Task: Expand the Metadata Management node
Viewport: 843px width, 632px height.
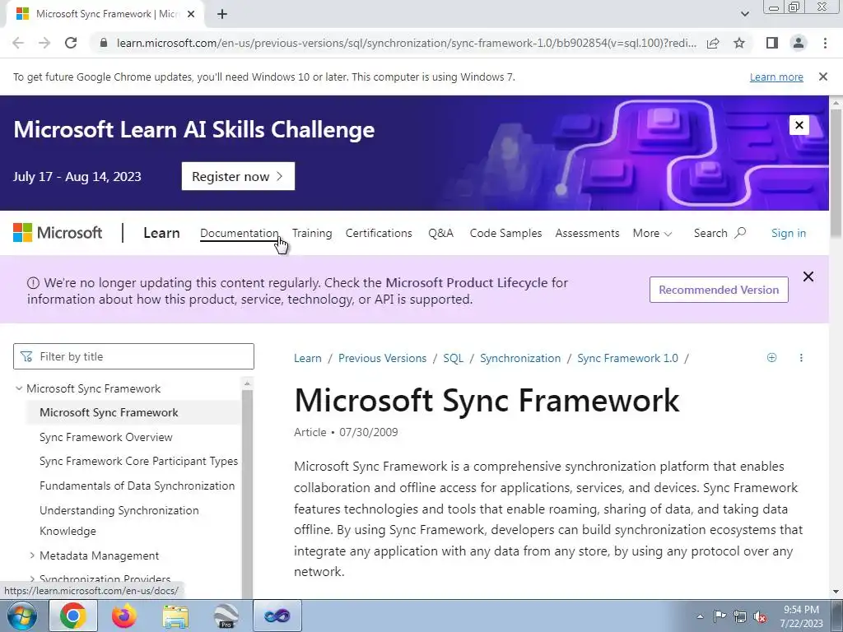Action: 32,555
